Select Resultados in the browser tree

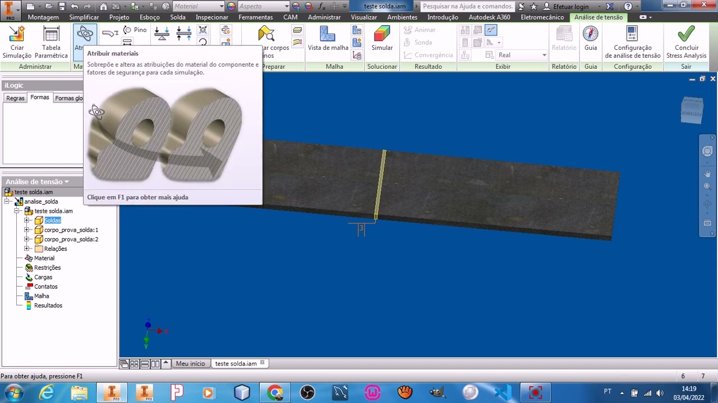tap(48, 306)
